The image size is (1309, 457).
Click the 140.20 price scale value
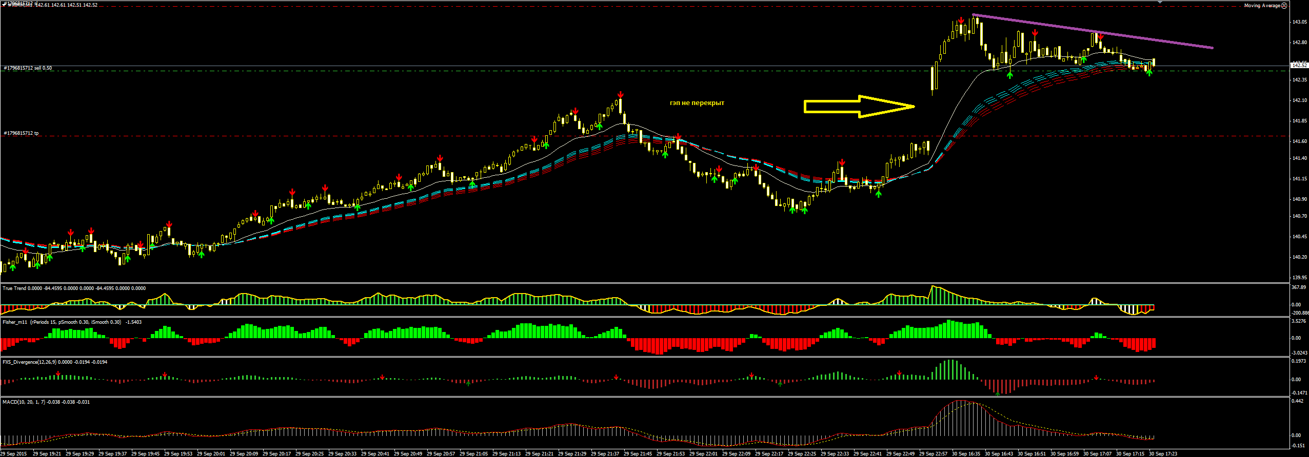1299,257
